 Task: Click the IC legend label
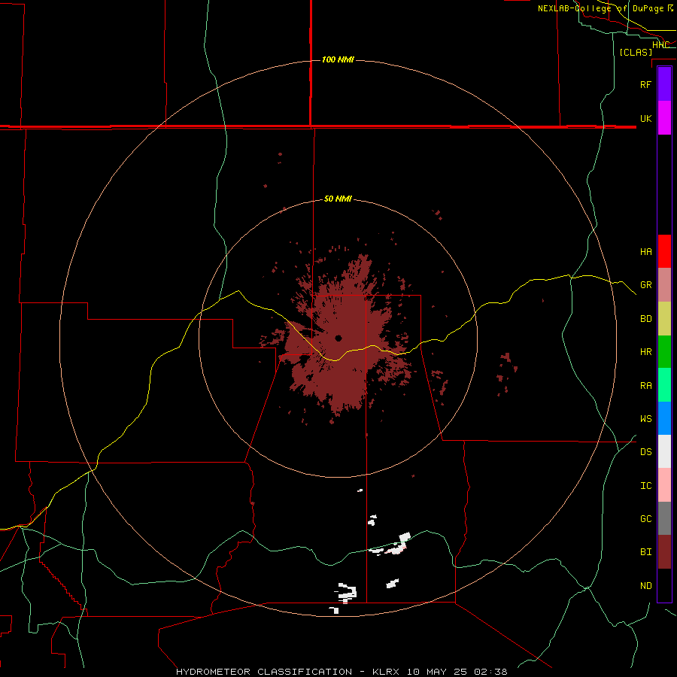coord(645,486)
